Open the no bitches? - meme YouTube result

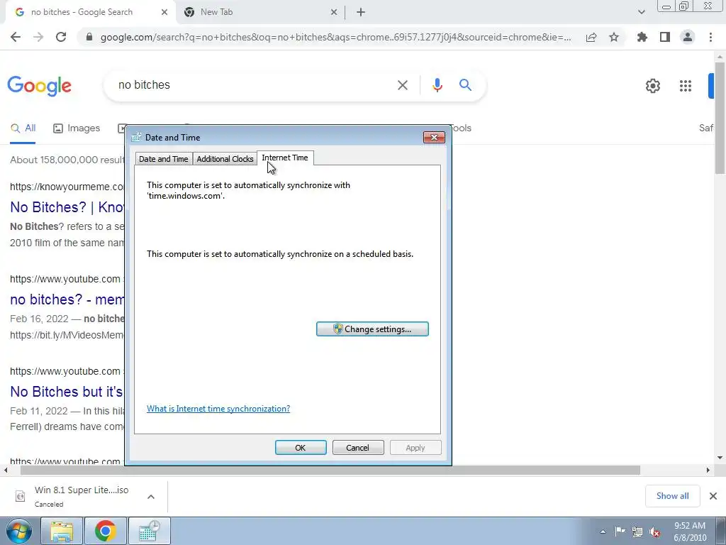(x=67, y=299)
